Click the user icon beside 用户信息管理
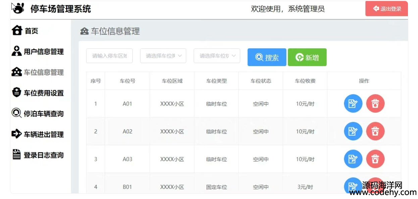 point(16,51)
